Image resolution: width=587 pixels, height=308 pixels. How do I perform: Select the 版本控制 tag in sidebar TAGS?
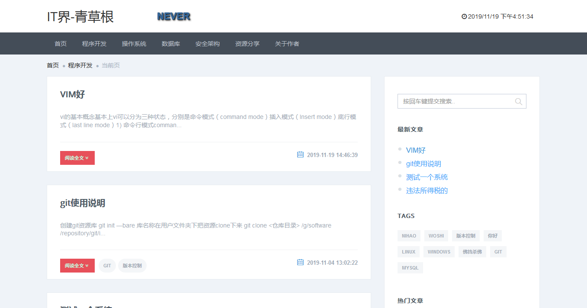pos(466,236)
